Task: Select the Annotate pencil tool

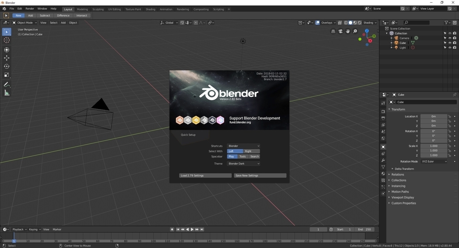Action: [6, 84]
